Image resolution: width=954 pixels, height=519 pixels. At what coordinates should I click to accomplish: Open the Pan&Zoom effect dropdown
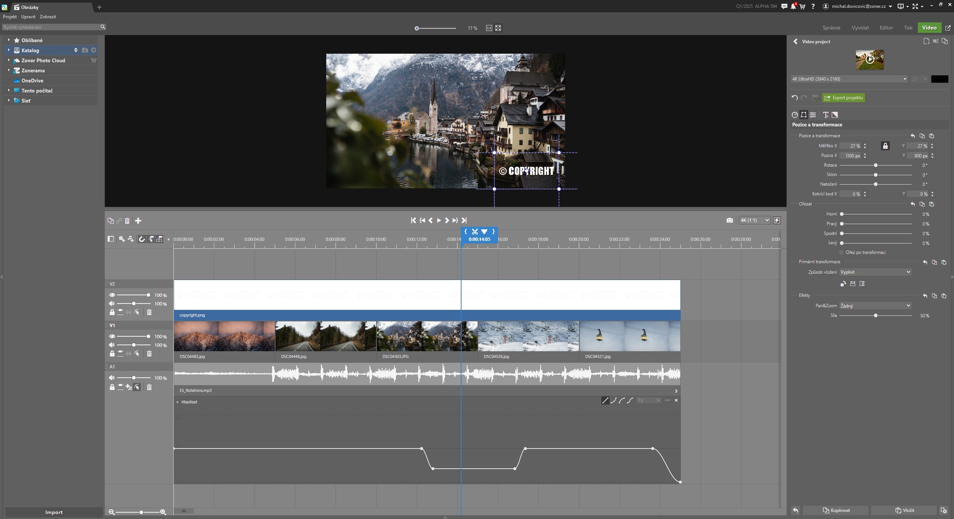click(875, 306)
